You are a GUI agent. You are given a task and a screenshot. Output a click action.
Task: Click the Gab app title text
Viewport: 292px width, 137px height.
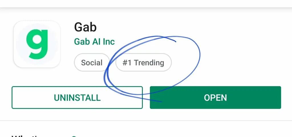pos(85,27)
